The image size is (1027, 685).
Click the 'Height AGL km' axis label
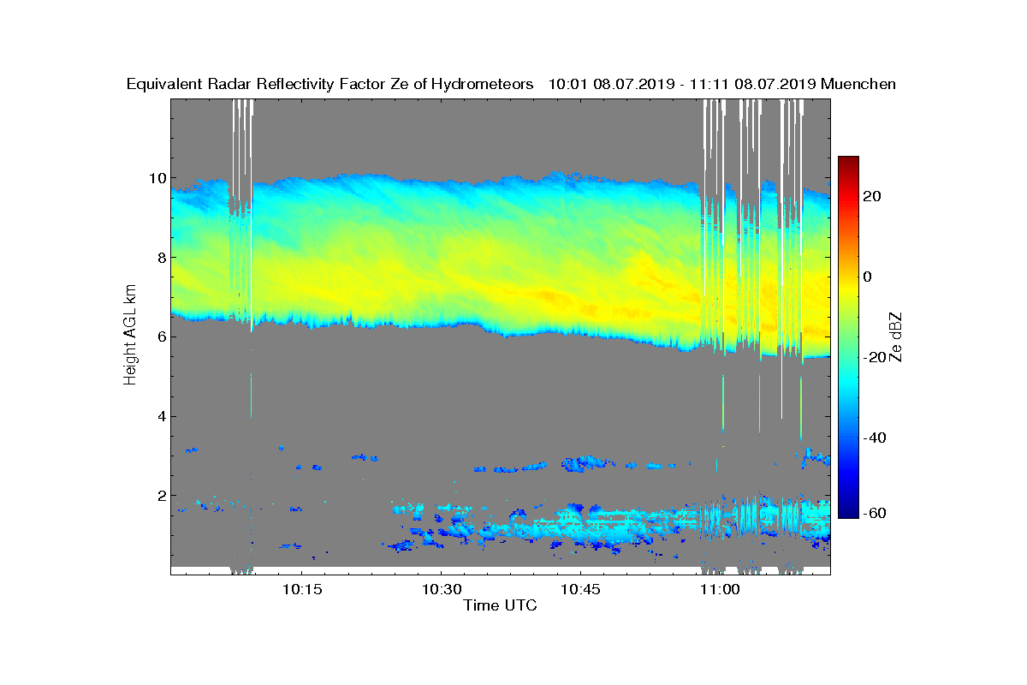[130, 333]
